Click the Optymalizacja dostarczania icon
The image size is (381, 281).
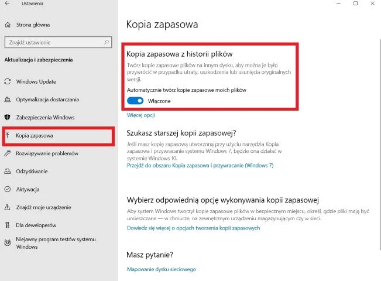8,100
